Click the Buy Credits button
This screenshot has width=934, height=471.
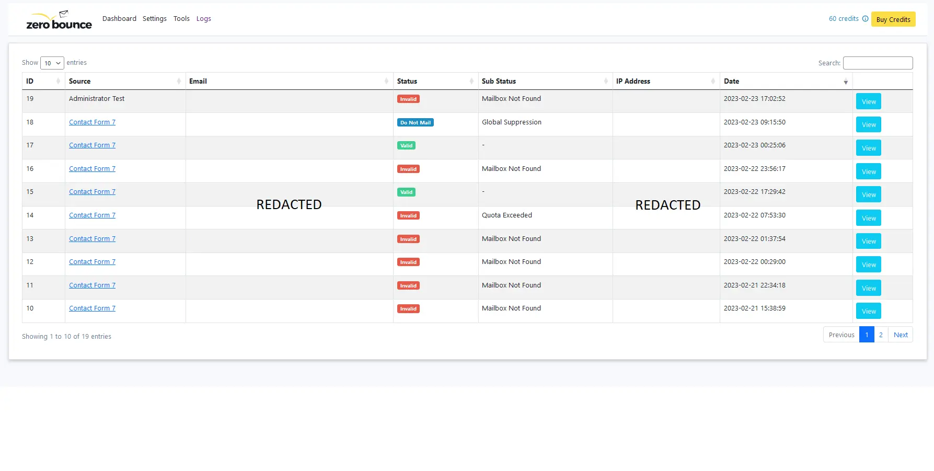tap(893, 19)
